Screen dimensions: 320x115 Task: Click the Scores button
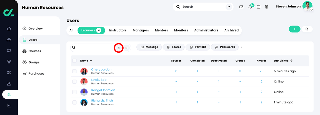click(x=174, y=47)
